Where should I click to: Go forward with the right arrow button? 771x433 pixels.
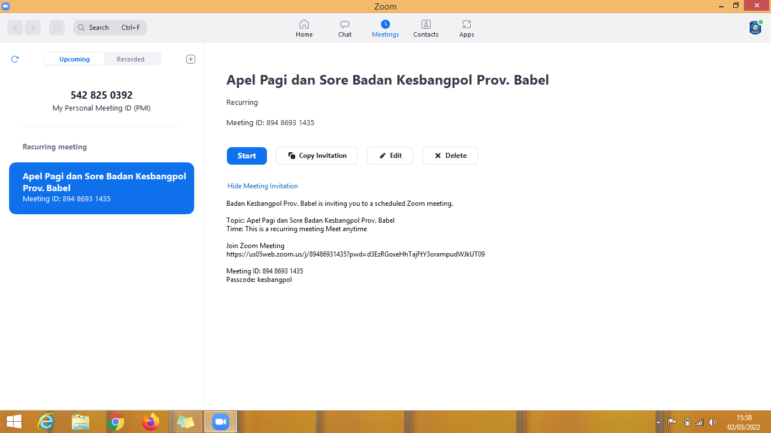pyautogui.click(x=33, y=28)
